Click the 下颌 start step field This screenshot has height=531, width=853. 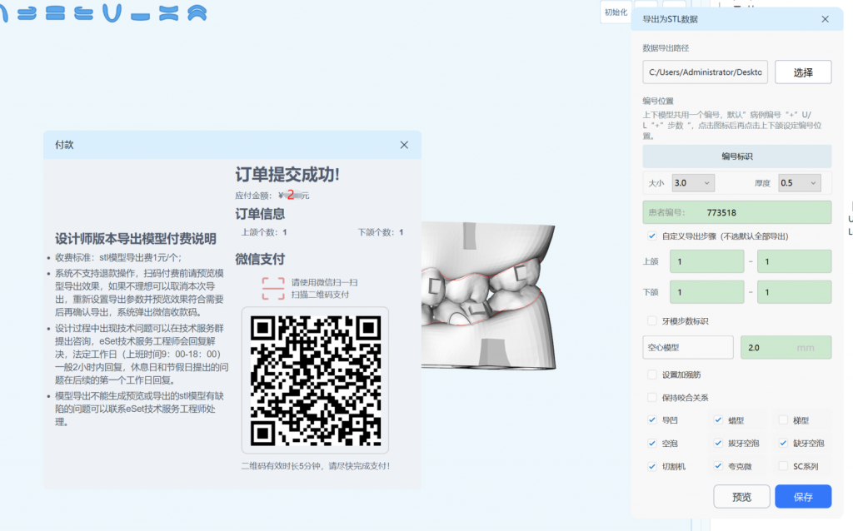tap(706, 292)
